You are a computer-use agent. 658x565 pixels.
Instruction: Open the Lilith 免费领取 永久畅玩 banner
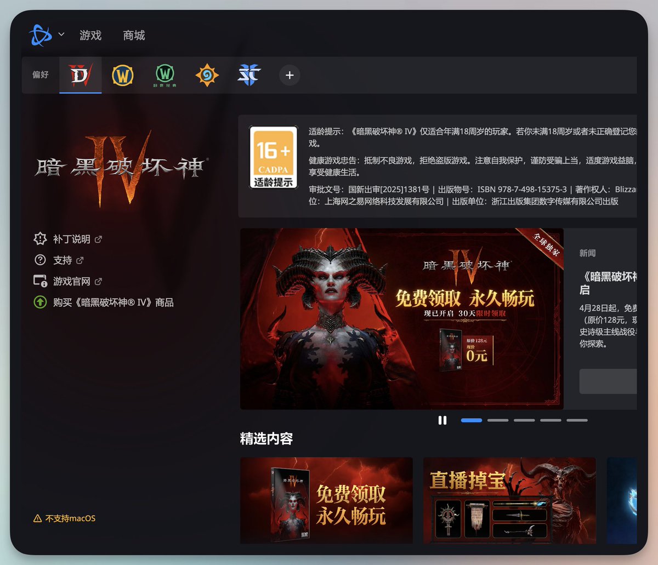coord(402,319)
